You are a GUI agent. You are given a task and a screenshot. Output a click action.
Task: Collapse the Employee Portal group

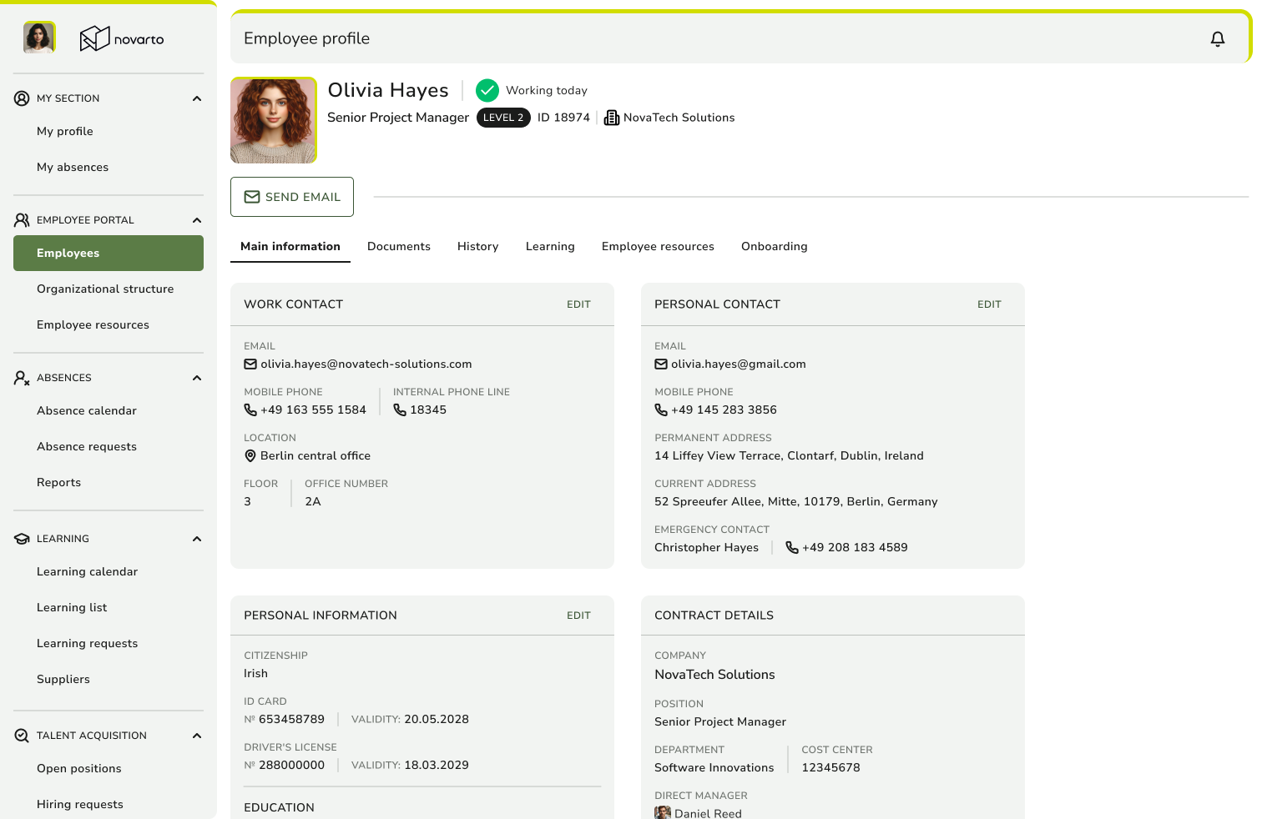pos(197,220)
